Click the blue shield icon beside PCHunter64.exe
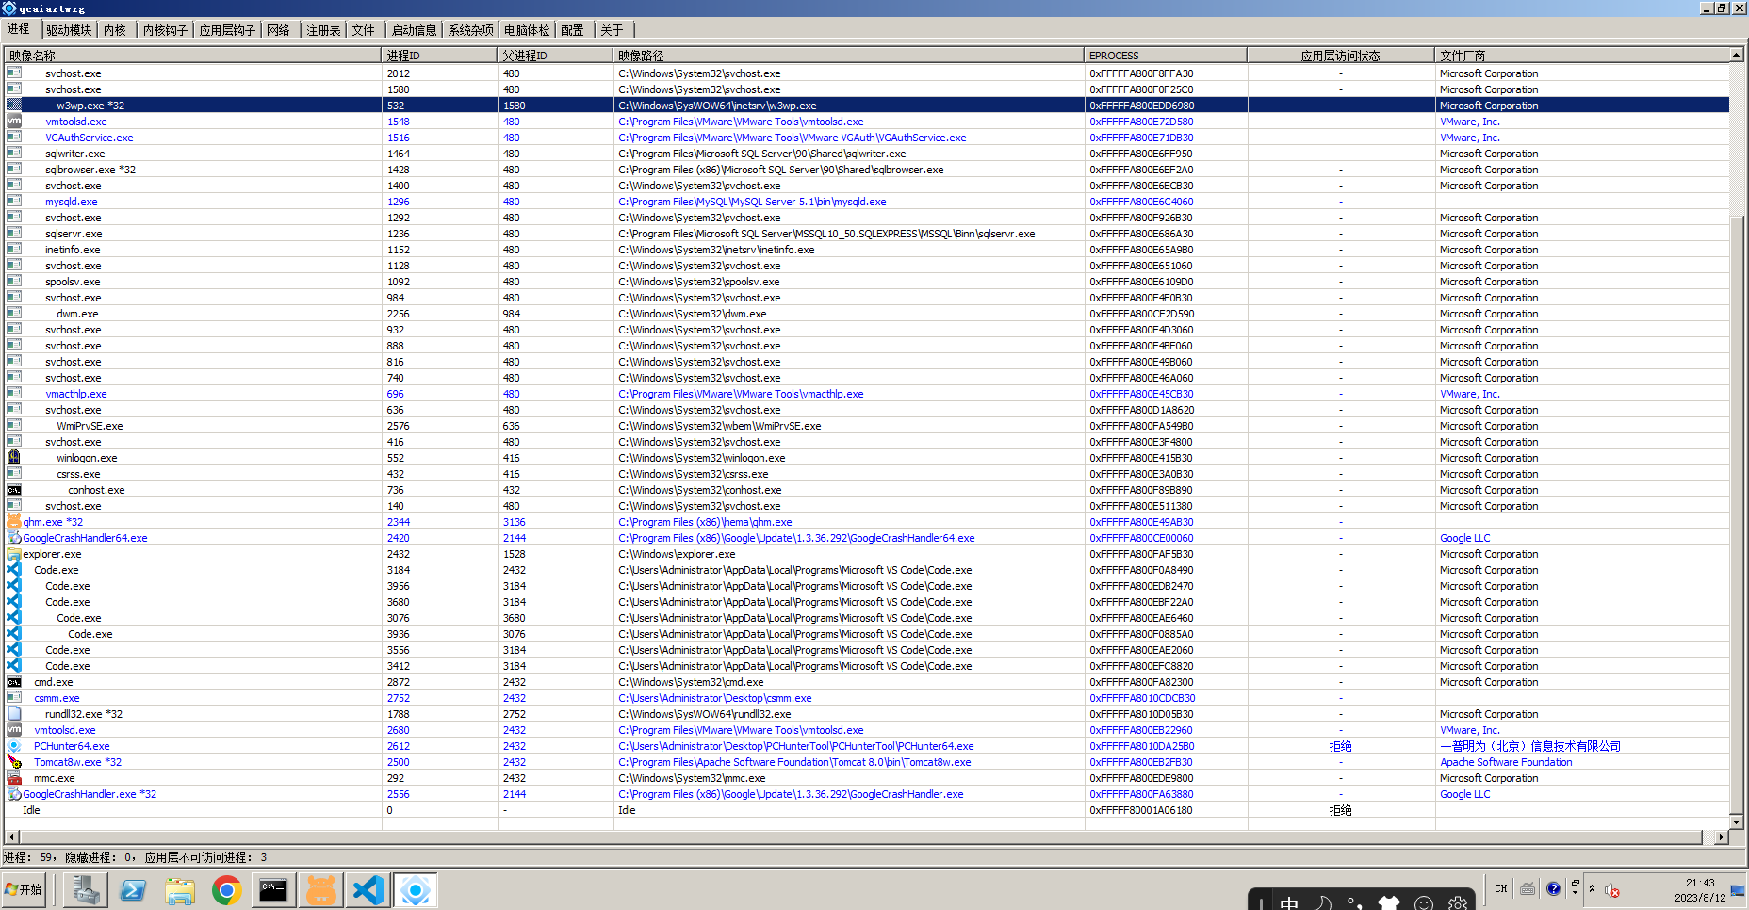Image resolution: width=1749 pixels, height=910 pixels. point(13,745)
